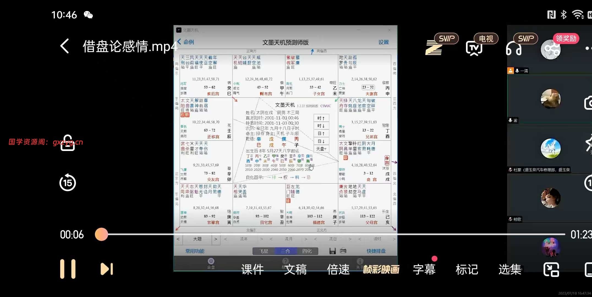Viewport: 592px width, 297px height.
Task: Change playback speed via 倍速
Action: click(338, 269)
